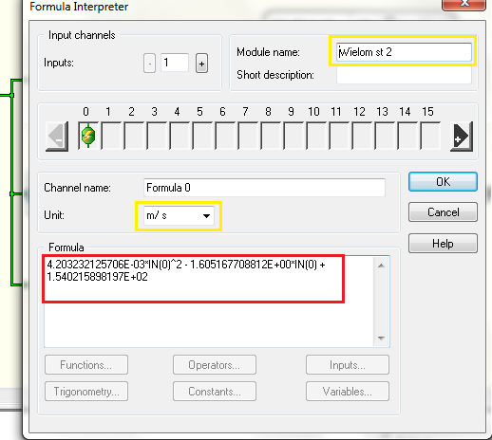492x440 pixels.
Task: Open Help for Formula Interpreter
Action: pyautogui.click(x=443, y=244)
